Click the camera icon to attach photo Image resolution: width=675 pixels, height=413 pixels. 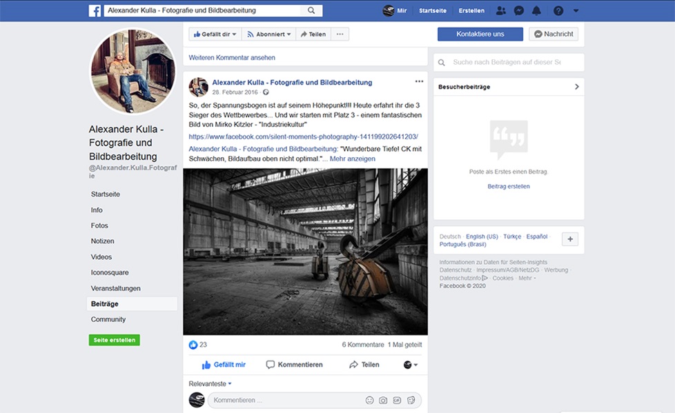click(383, 401)
